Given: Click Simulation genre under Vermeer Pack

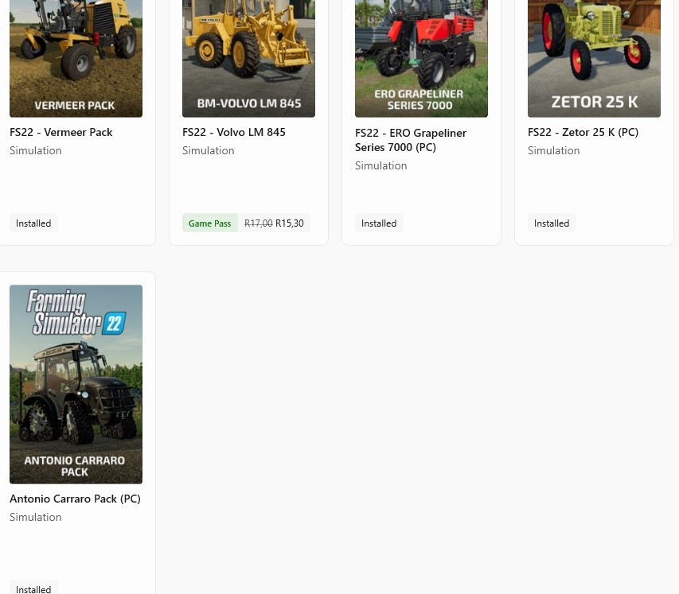Looking at the screenshot, I should click(x=36, y=150).
